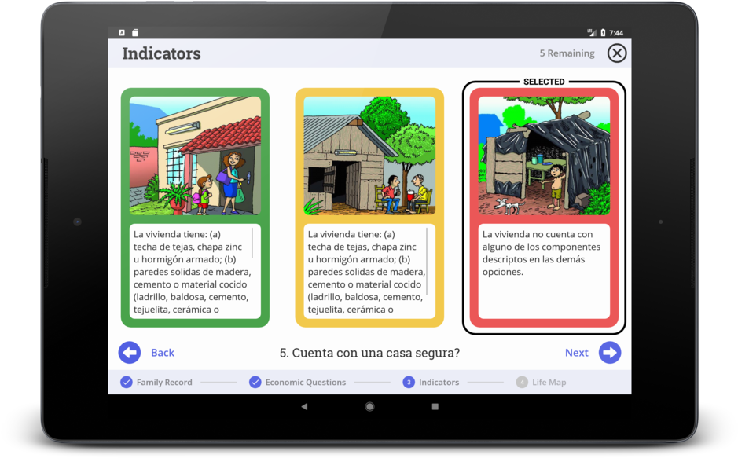Viewport: 738px width, 458px height.
Task: Select the green indicator card
Action: point(195,207)
